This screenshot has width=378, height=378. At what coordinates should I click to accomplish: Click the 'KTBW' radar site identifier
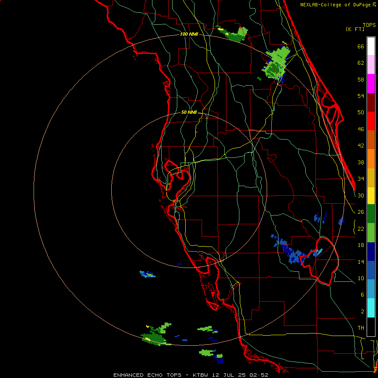pos(200,375)
